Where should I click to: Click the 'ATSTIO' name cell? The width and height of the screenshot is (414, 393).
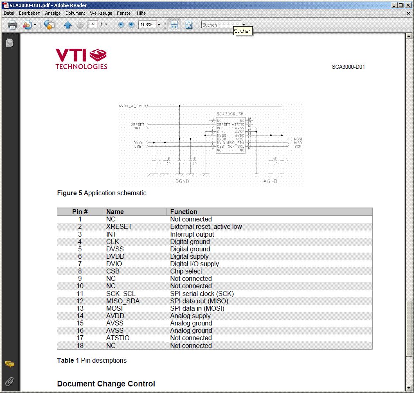point(118,338)
